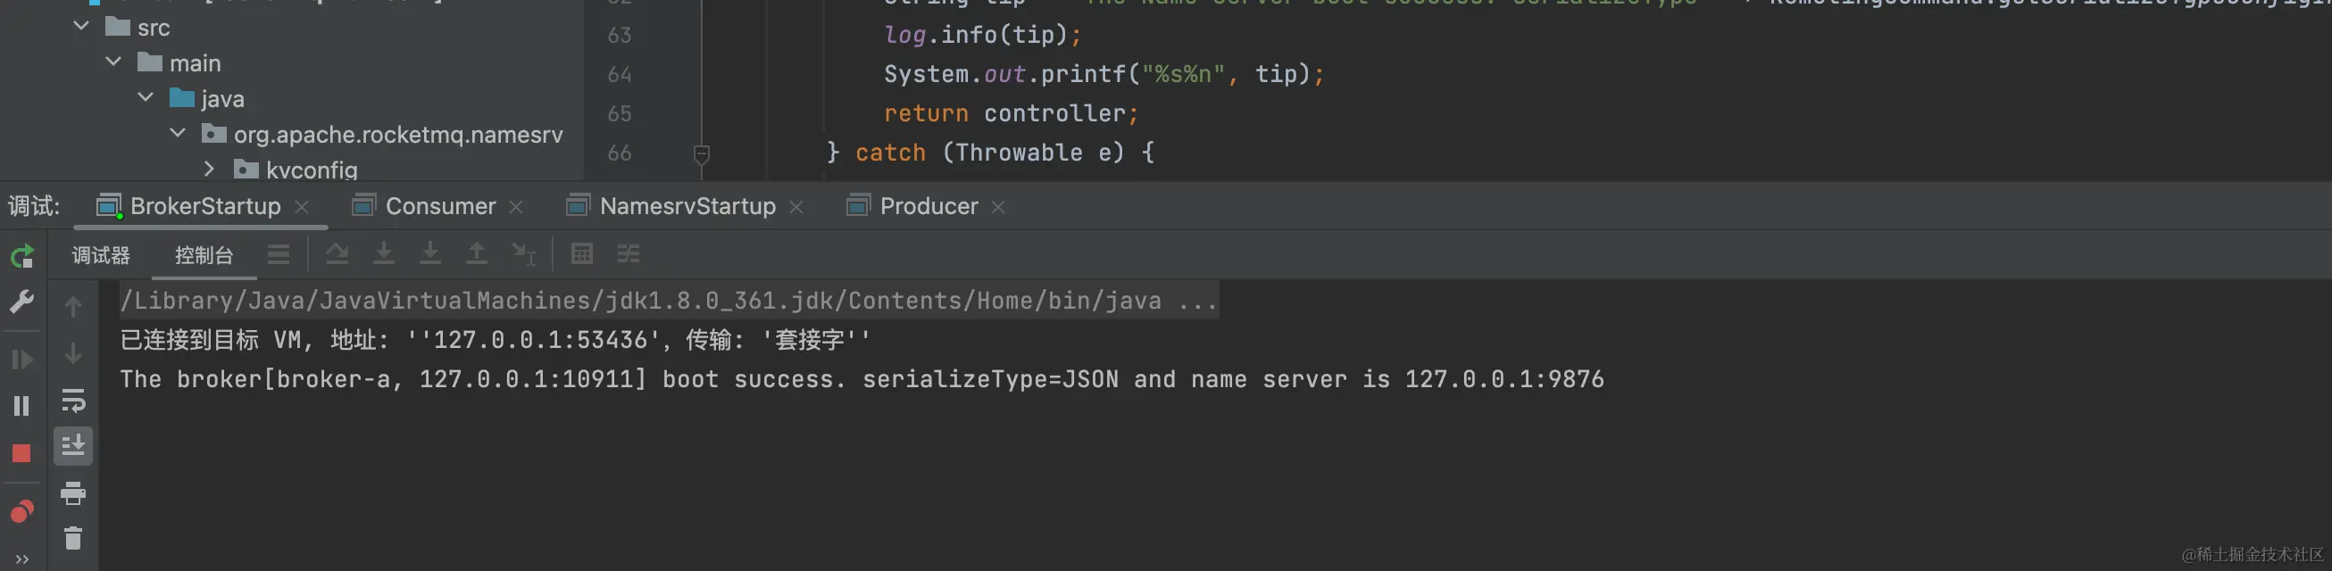Move down the console stack trace
2332x571 pixels.
pos(73,354)
